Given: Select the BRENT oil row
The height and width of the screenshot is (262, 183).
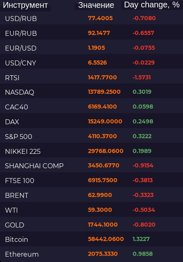Looking at the screenshot, I should coord(92,195).
